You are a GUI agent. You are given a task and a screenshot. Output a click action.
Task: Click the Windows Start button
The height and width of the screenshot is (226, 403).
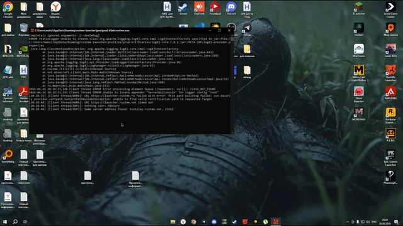point(5,222)
